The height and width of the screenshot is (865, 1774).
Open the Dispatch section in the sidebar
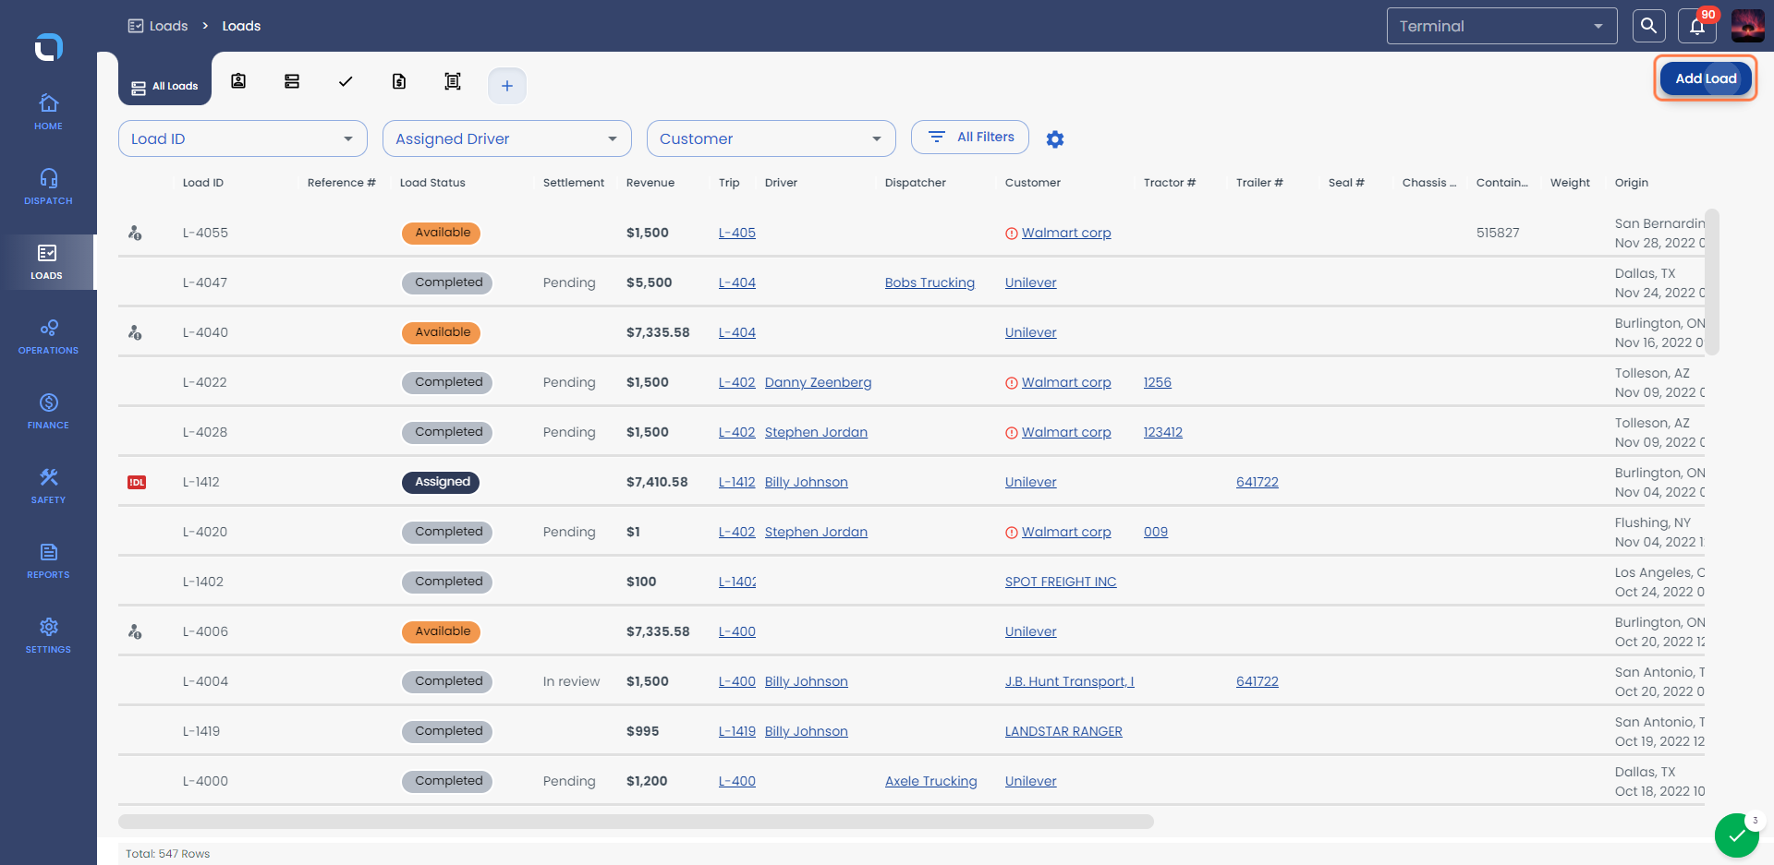click(x=48, y=186)
